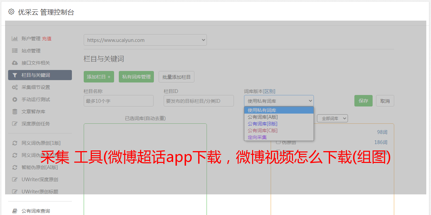The width and height of the screenshot is (431, 215).
Task: Click the 私有词库管理 button
Action: click(136, 77)
